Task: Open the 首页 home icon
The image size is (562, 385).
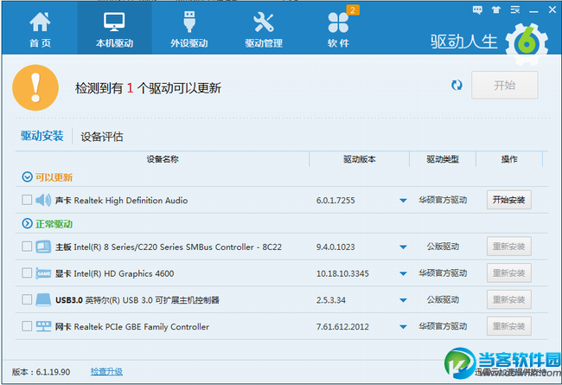Action: click(x=40, y=29)
